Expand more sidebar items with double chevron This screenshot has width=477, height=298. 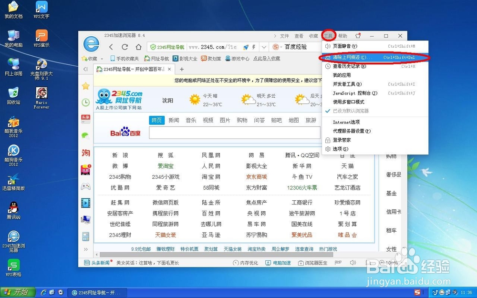pyautogui.click(x=85, y=249)
